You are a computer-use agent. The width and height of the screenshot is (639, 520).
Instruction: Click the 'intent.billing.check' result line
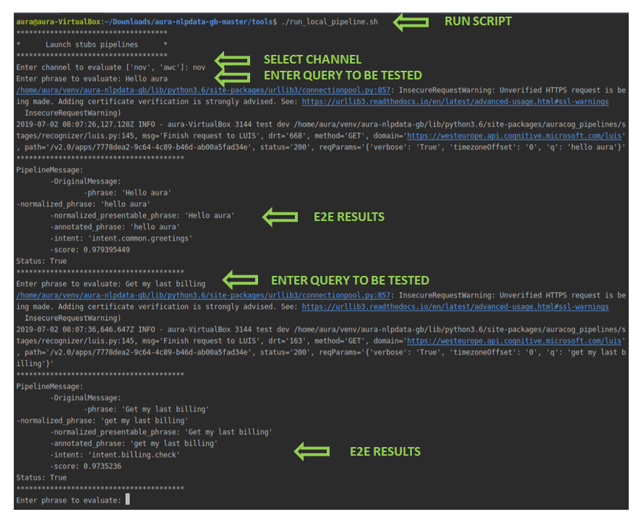115,455
